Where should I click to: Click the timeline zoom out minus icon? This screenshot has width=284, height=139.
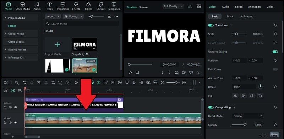[x=163, y=83]
